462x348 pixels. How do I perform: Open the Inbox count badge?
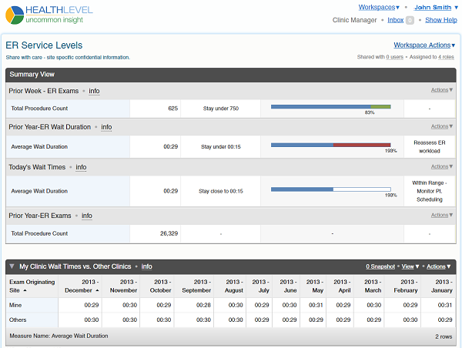(410, 20)
